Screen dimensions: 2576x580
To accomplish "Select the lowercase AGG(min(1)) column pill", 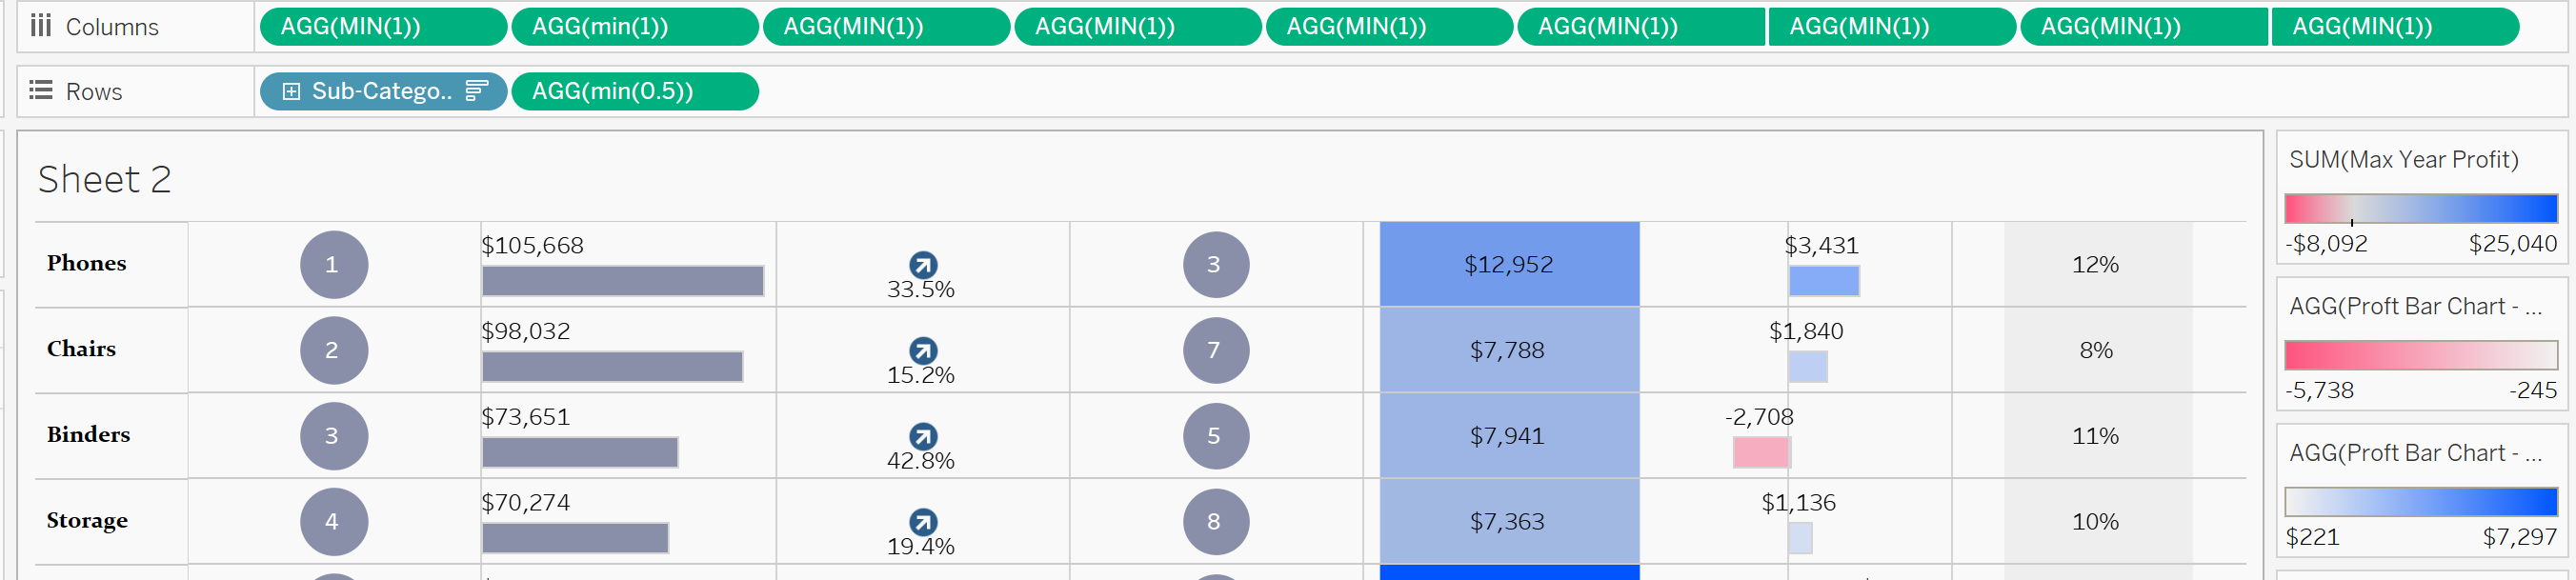I will point(634,27).
